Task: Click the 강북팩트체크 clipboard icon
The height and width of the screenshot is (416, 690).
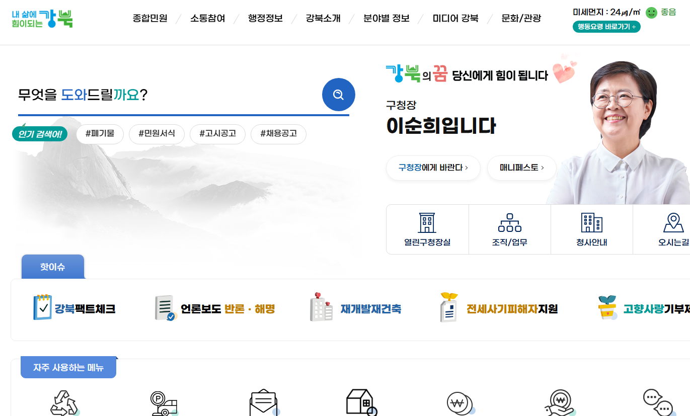Action: (42, 307)
